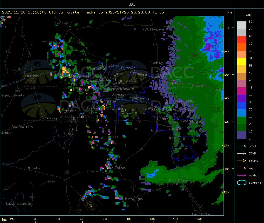Image resolution: width=264 pixels, height=223 pixels.
Task: Click the Aero_GA place label
Action: point(175,138)
